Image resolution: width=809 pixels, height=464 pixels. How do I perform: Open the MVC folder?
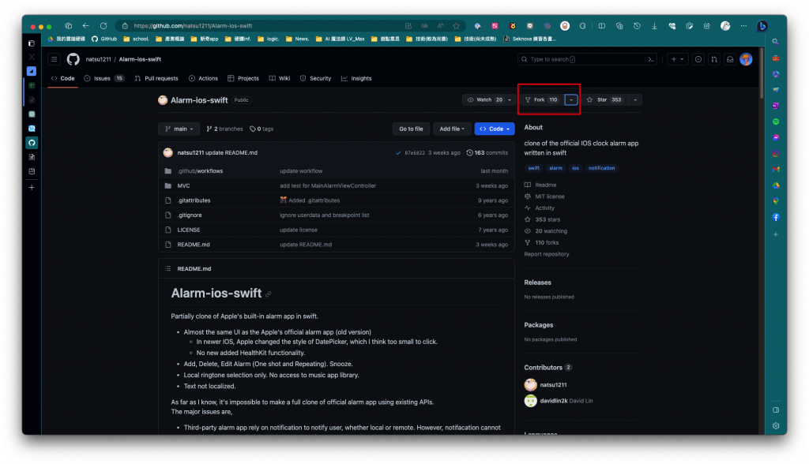click(183, 185)
